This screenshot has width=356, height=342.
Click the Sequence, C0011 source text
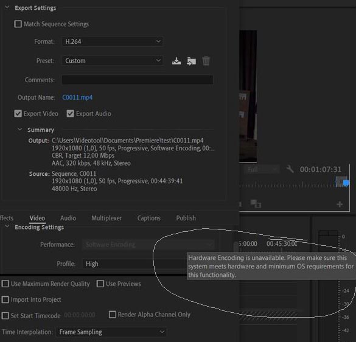coord(74,173)
